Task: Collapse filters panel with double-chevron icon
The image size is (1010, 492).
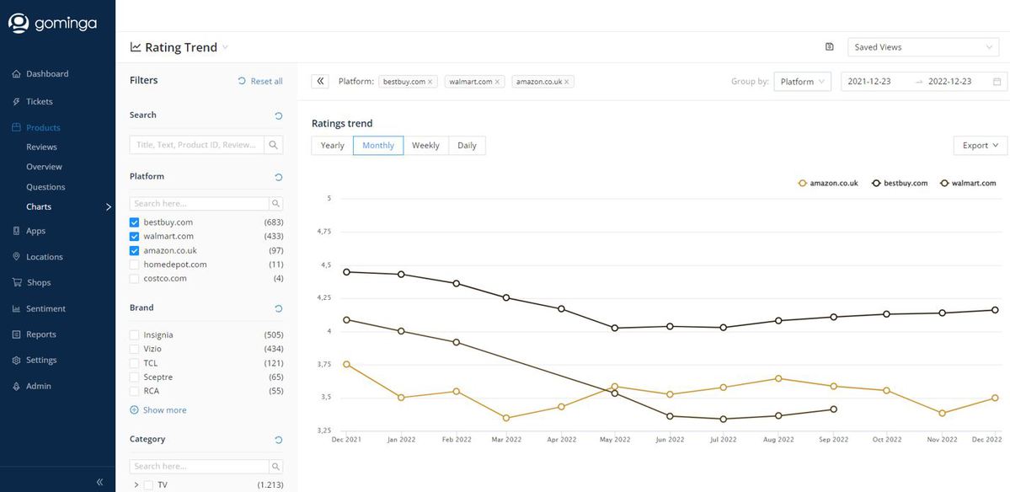Action: [x=320, y=82]
